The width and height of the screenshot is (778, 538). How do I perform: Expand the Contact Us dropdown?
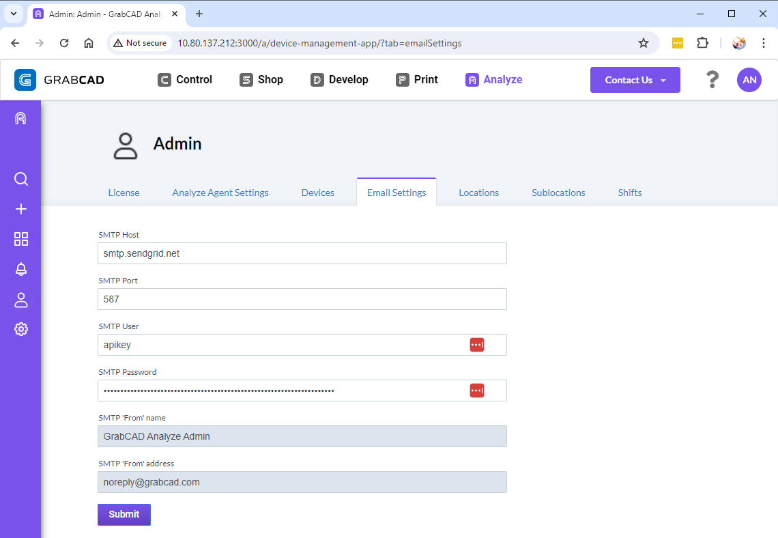pyautogui.click(x=635, y=80)
